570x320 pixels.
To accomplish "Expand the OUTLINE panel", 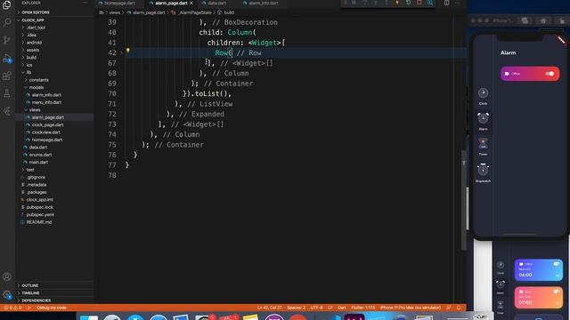I will point(29,285).
